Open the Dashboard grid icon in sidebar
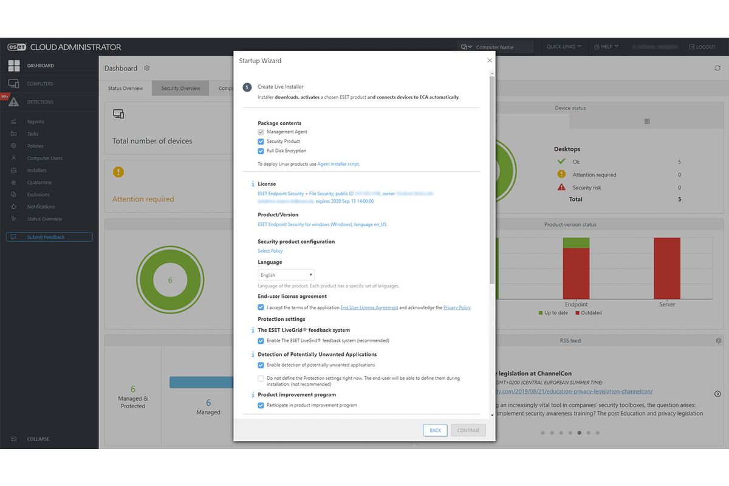 [x=13, y=66]
